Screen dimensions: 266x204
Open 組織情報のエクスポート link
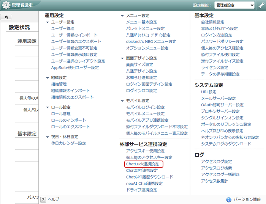click(72, 97)
